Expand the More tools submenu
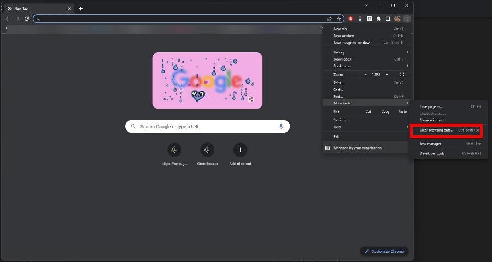The height and width of the screenshot is (262, 492). [x=366, y=103]
